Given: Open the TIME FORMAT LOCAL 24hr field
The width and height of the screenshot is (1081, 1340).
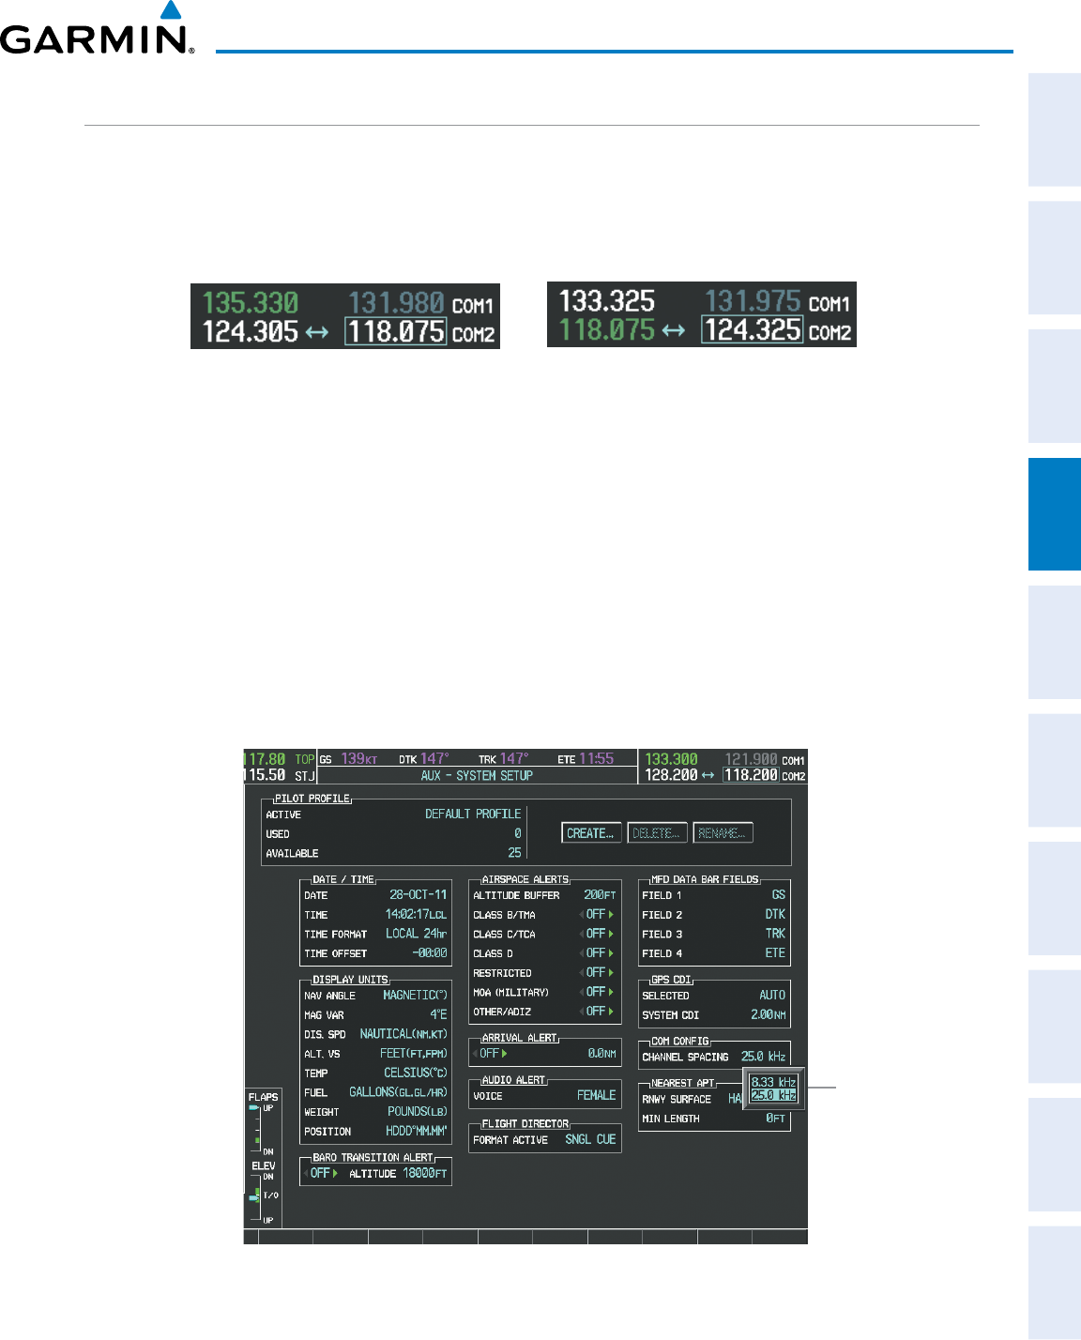Looking at the screenshot, I should coord(416,934).
